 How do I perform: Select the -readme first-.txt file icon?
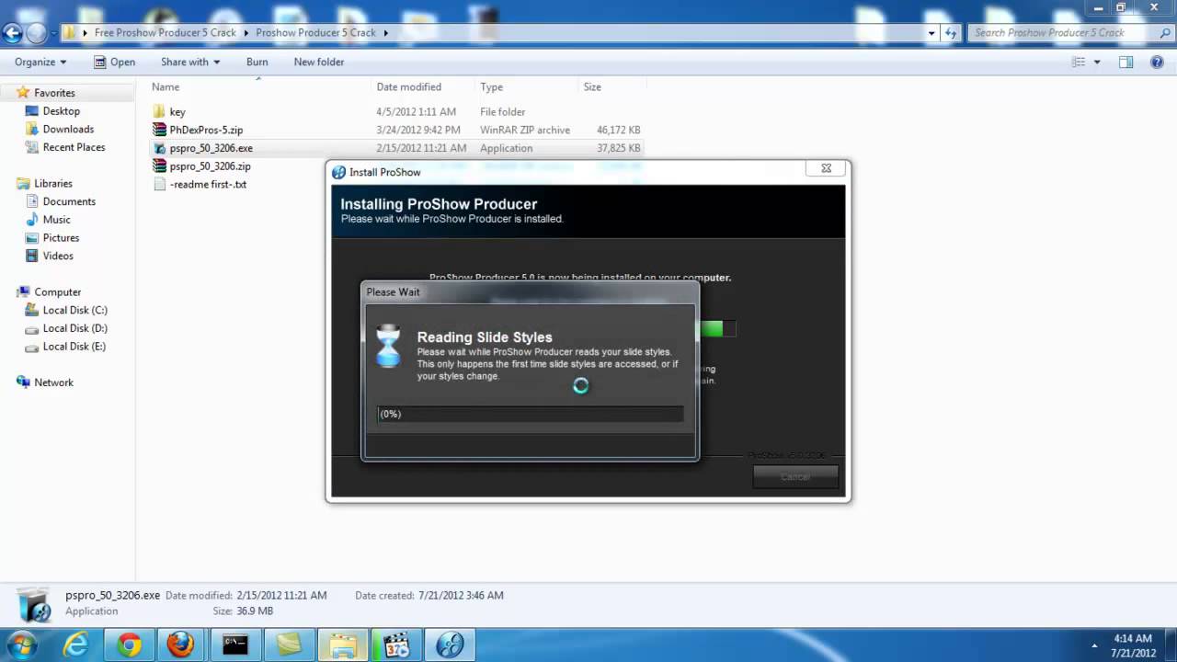[160, 184]
